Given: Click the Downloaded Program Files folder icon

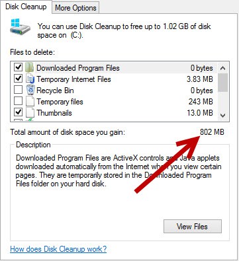Looking at the screenshot, I should pyautogui.click(x=29, y=67).
